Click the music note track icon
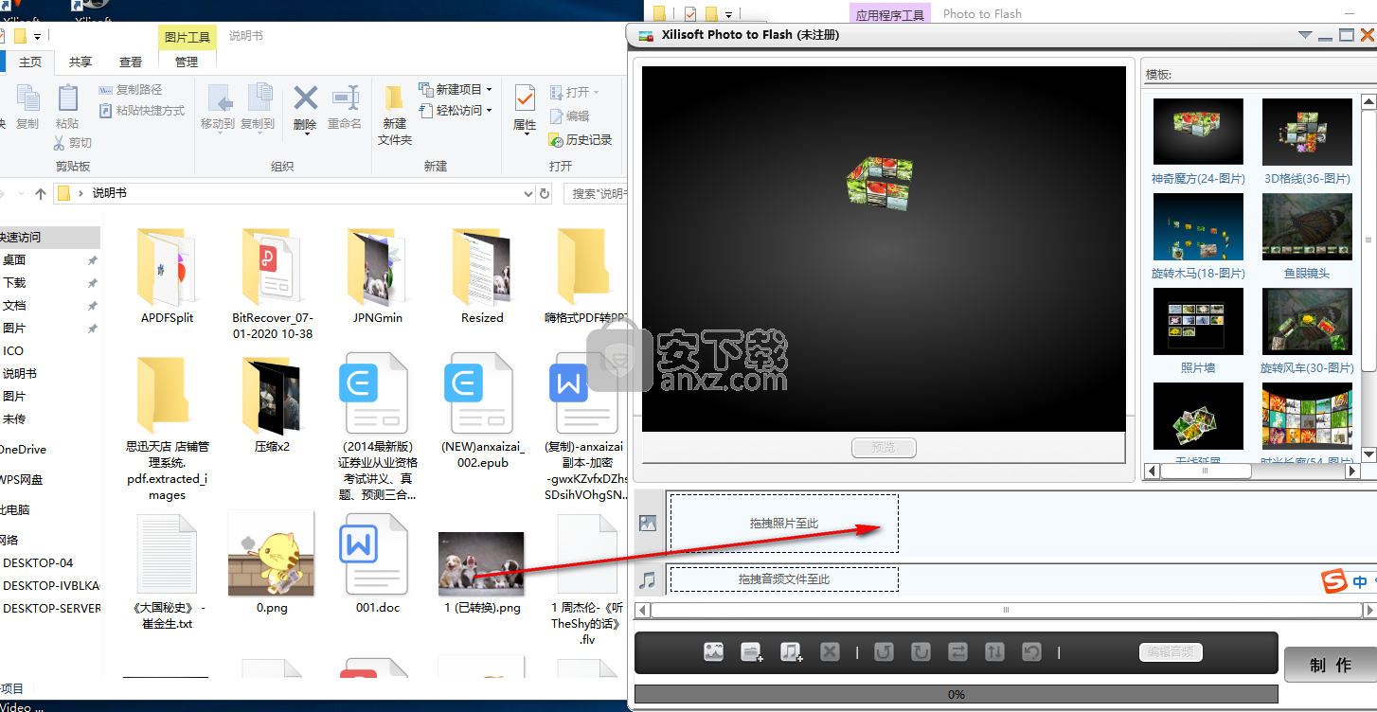 pos(648,579)
